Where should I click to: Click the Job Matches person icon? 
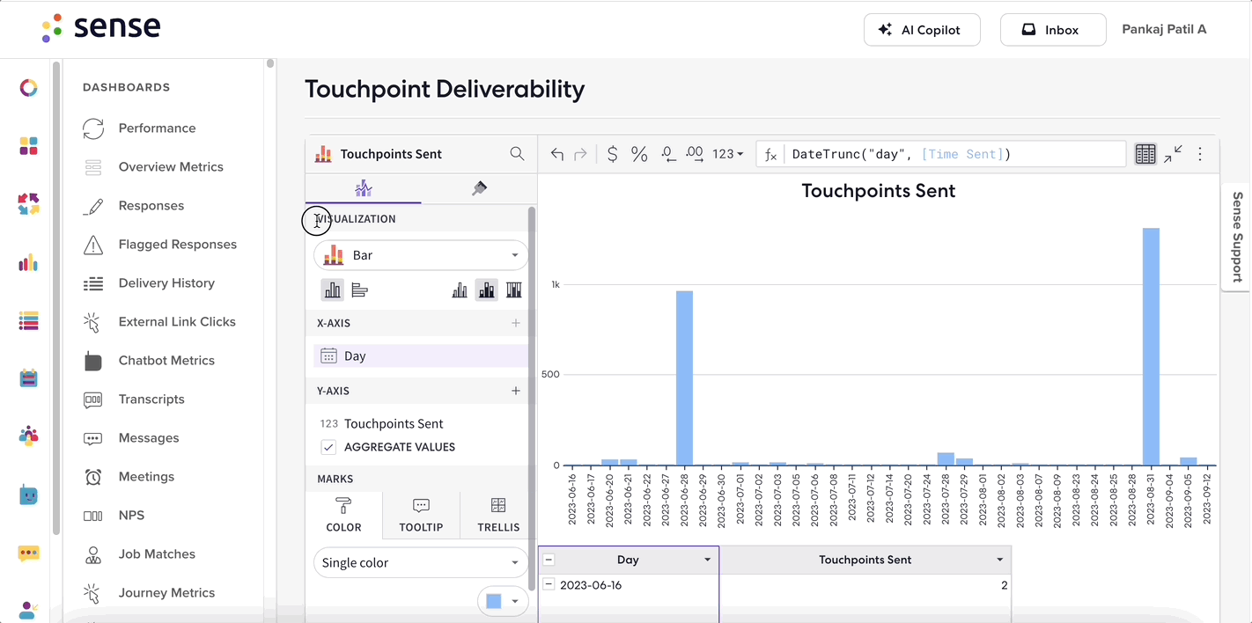click(93, 554)
